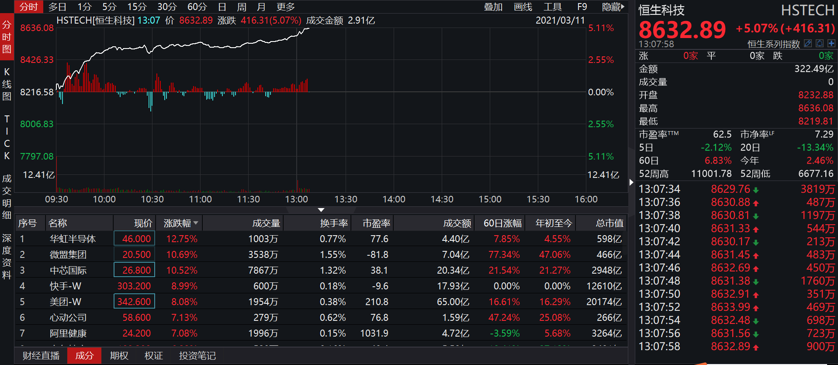Click the 342.600 price cell
The image size is (838, 365).
(x=135, y=302)
